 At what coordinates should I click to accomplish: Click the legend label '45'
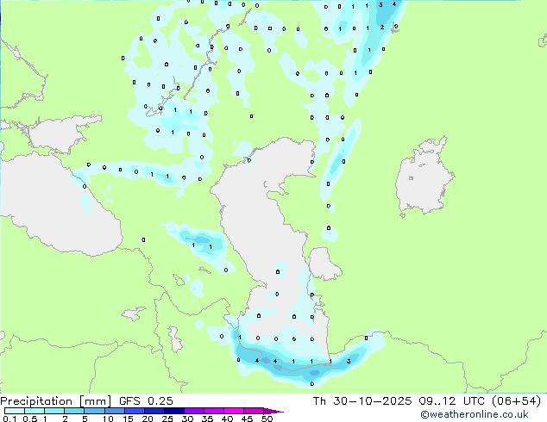click(247, 419)
